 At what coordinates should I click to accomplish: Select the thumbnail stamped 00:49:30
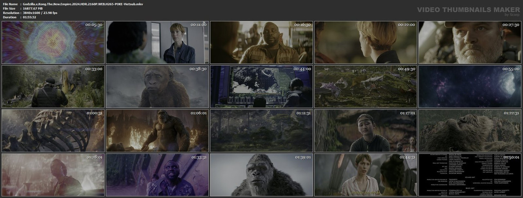(365, 86)
